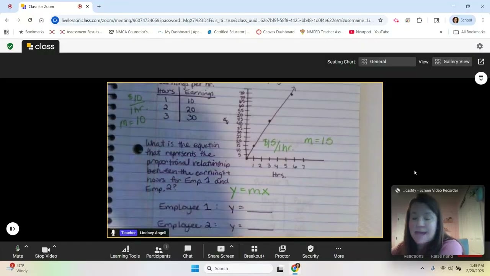Click green shield security status icon

(x=10, y=46)
